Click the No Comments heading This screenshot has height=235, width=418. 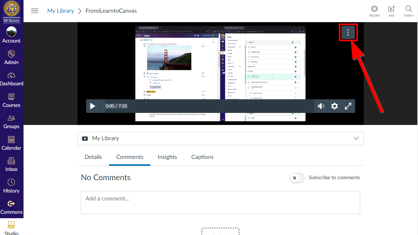pyautogui.click(x=106, y=178)
